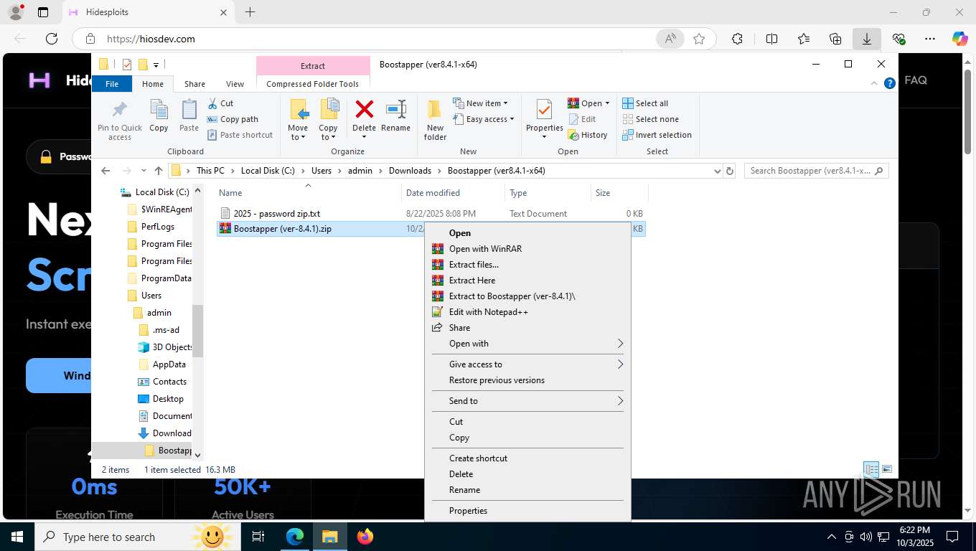Viewport: 976px width, 551px height.
Task: Click History in the Open group
Action: [588, 135]
